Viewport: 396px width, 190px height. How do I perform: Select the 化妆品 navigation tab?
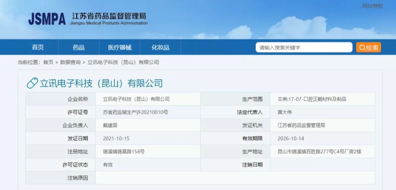point(160,48)
